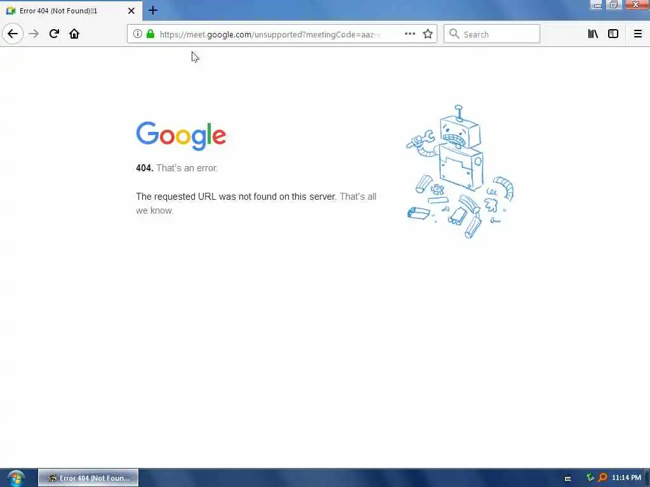This screenshot has width=650, height=487.
Task: Open the Firefox hamburger menu
Action: pos(637,34)
